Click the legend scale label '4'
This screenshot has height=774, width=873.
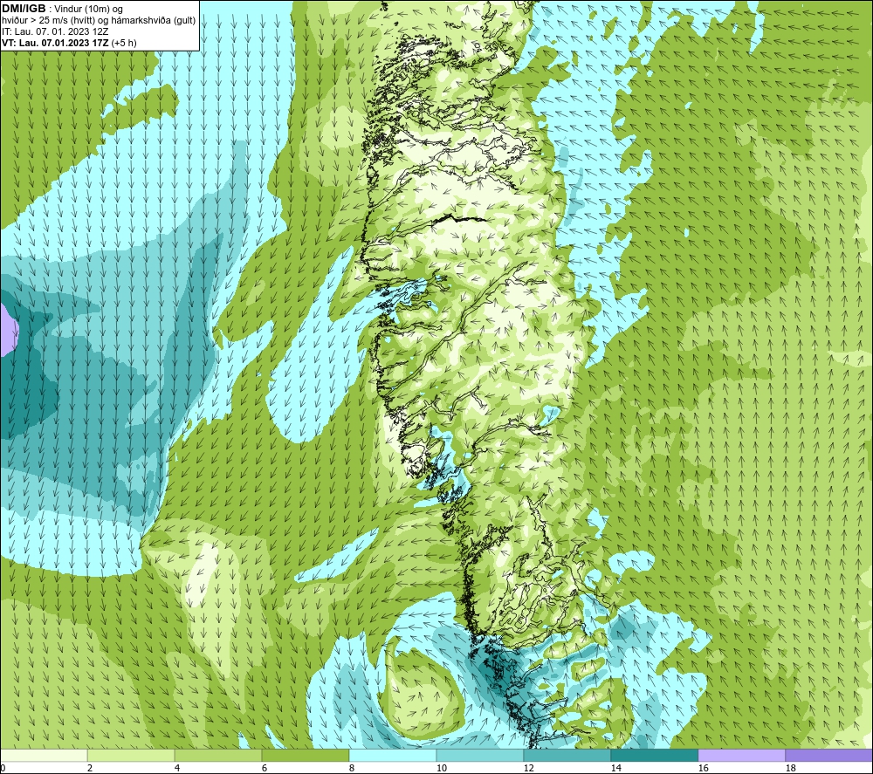[177, 769]
